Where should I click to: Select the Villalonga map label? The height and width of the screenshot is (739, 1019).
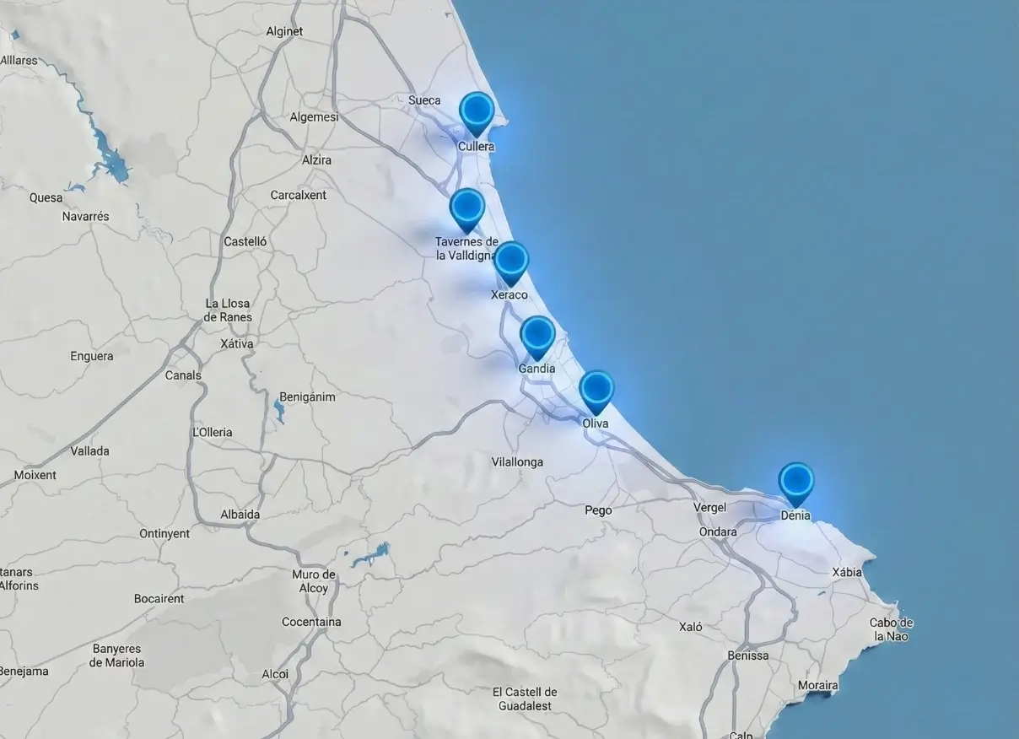(x=517, y=462)
